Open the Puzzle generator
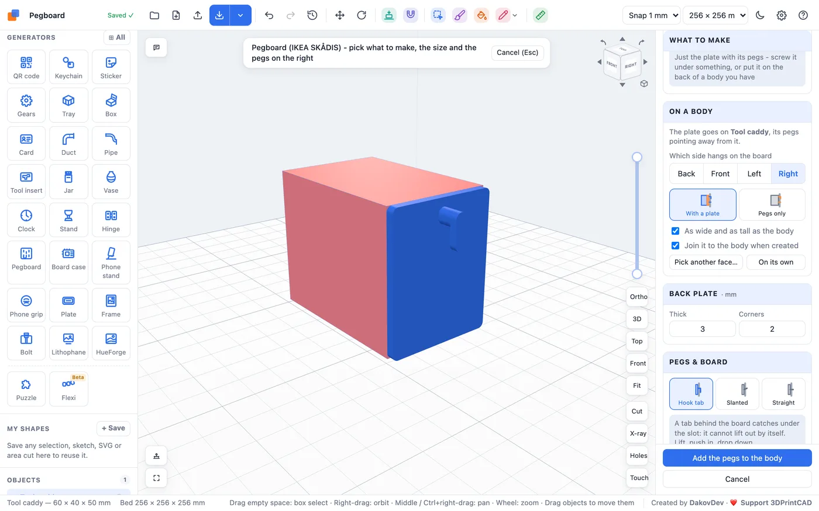This screenshot has height=511, width=819. tap(26, 389)
